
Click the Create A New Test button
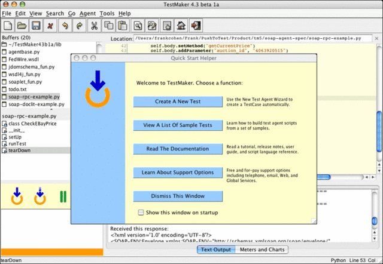(178, 102)
